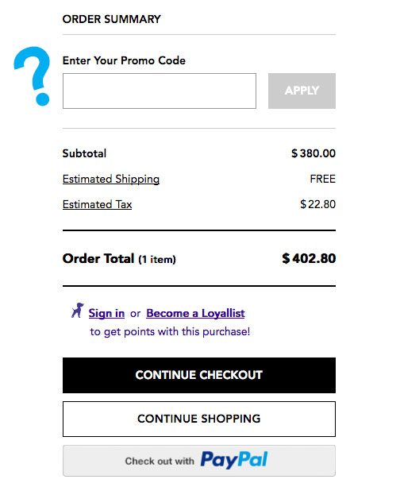
Task: Click the Order Total label
Action: click(98, 259)
